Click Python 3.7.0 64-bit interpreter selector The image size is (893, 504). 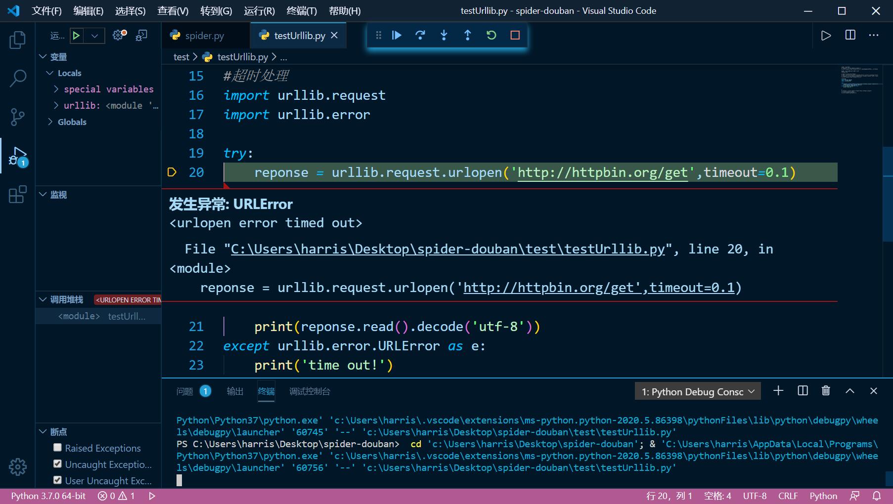pos(48,496)
